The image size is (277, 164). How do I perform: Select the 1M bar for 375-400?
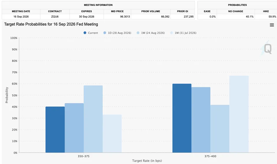239,114
